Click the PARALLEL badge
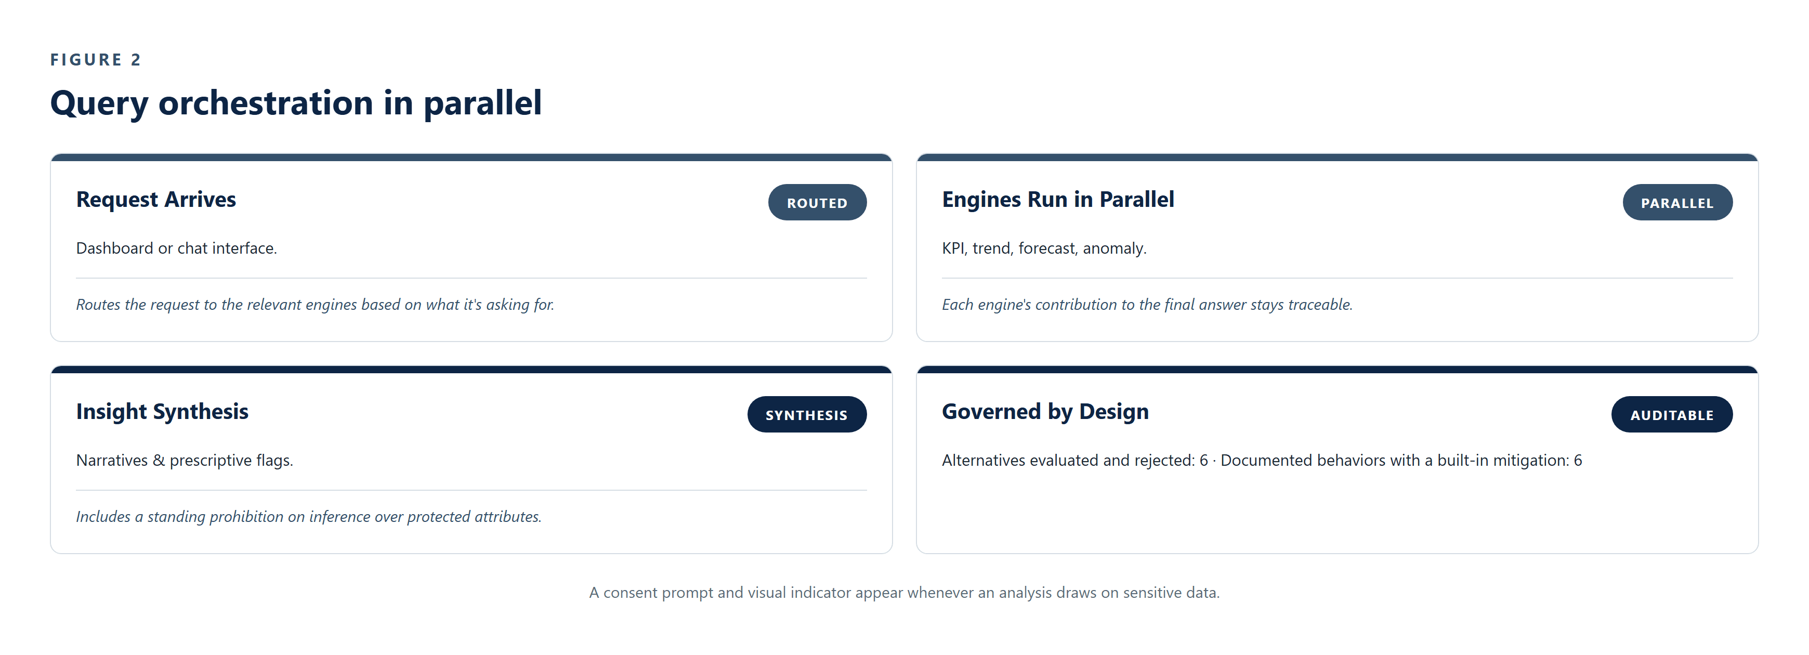The height and width of the screenshot is (655, 1809). (1677, 202)
